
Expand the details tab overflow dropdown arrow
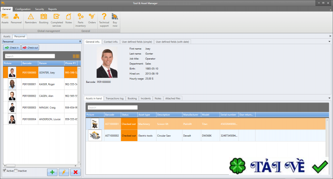(x=329, y=42)
